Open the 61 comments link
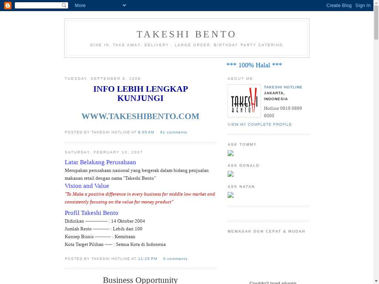The image size is (379, 284). (x=174, y=132)
